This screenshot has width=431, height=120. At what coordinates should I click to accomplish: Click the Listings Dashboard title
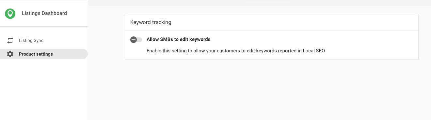(44, 13)
